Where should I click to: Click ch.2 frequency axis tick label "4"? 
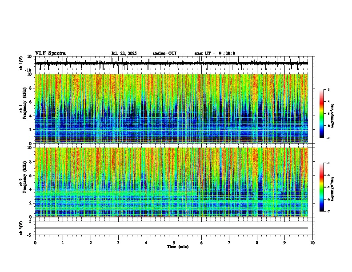tap(31, 189)
